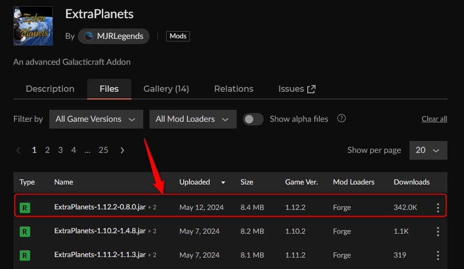Select the Files tab
The height and width of the screenshot is (269, 464).
coord(109,89)
